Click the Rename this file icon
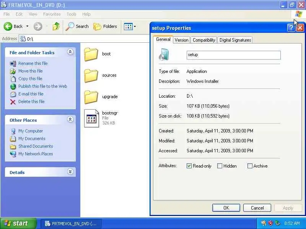 coord(13,63)
